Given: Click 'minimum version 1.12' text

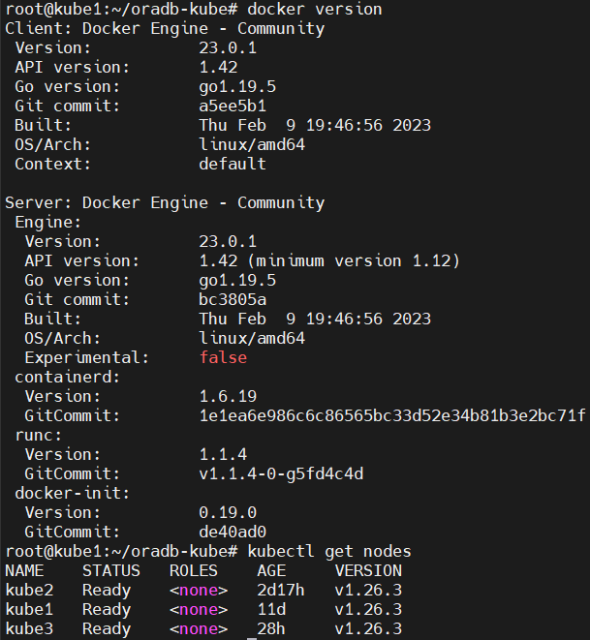Looking at the screenshot, I should [354, 260].
